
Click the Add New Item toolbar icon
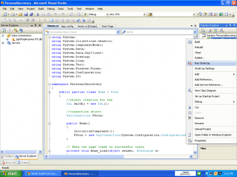[13, 14]
